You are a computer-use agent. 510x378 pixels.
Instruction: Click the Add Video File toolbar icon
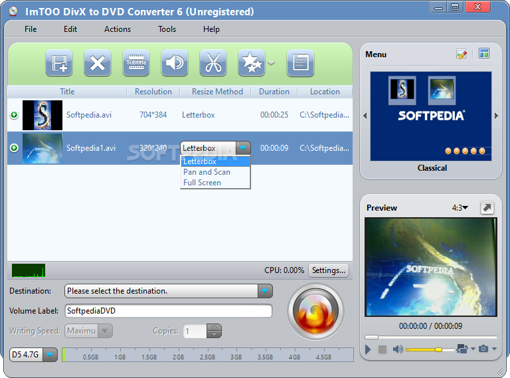pos(59,62)
